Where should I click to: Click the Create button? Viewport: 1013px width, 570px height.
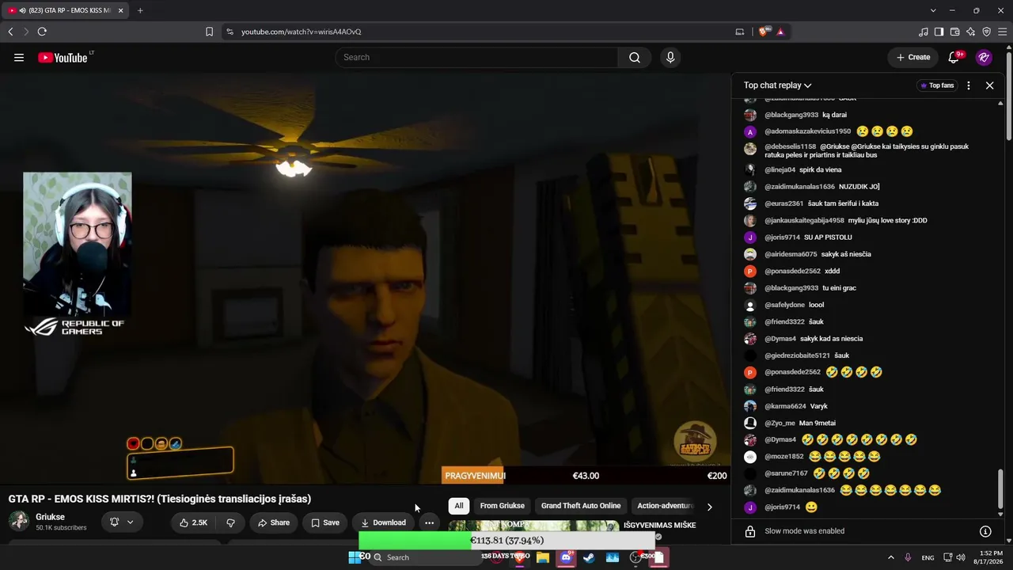click(912, 57)
